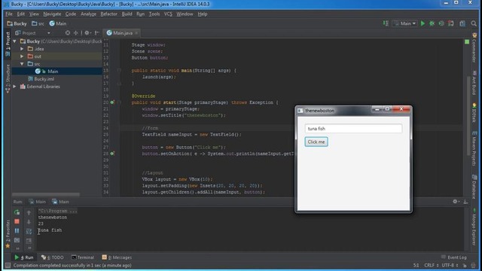Open the Structure side tab

[8, 78]
